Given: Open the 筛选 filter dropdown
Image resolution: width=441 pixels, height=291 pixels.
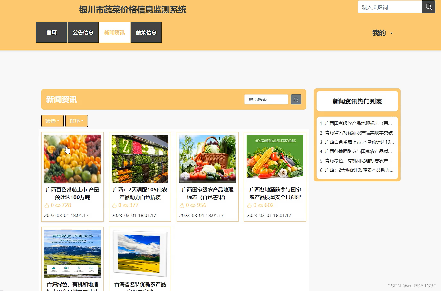Looking at the screenshot, I should [x=53, y=121].
